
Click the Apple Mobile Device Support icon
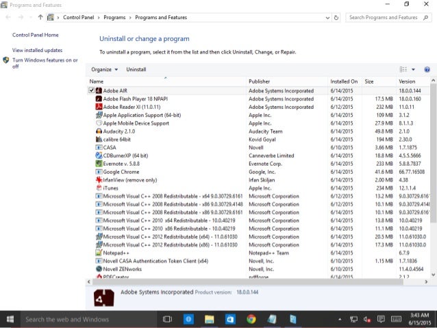click(99, 123)
